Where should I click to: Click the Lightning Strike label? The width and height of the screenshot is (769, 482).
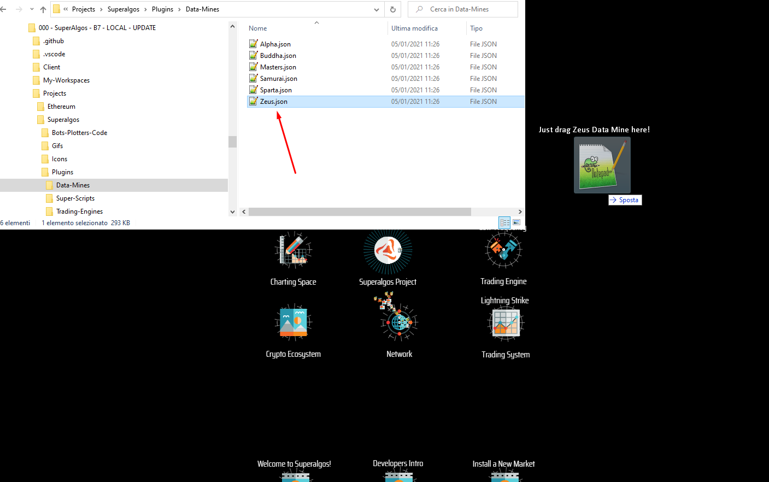point(504,300)
